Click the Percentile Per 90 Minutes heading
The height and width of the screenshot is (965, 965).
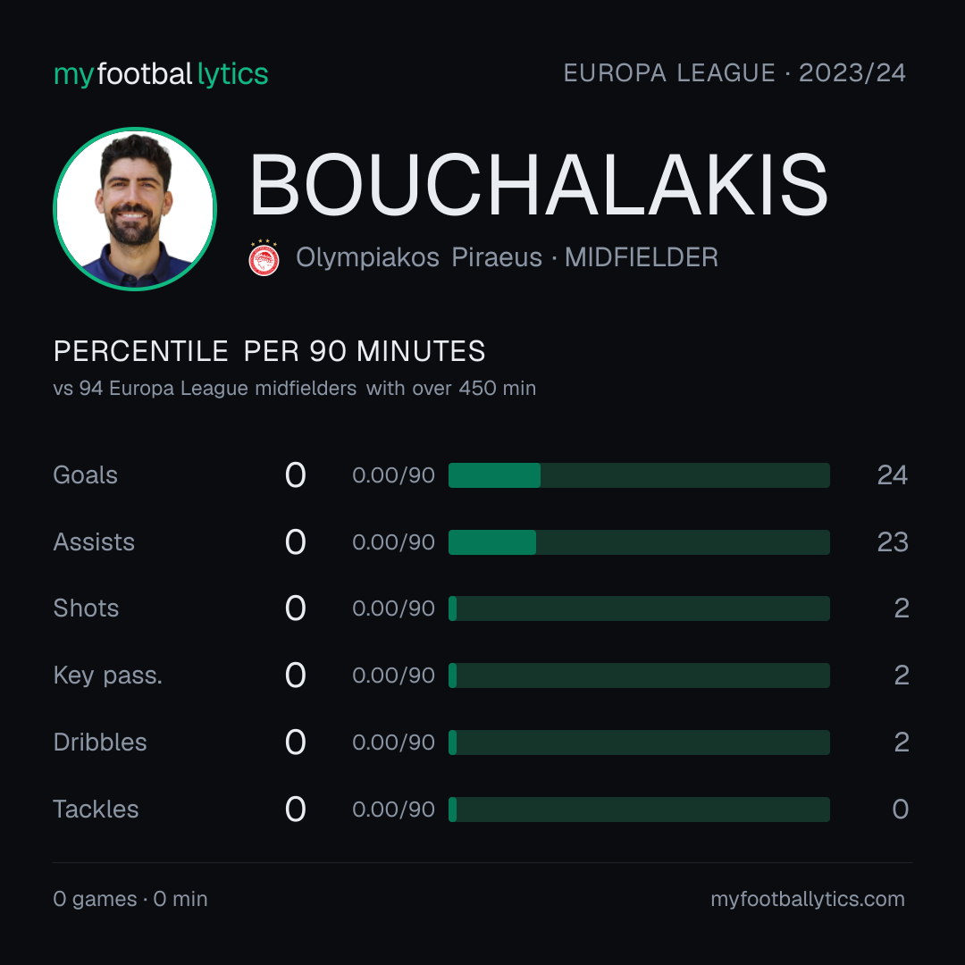pos(269,351)
